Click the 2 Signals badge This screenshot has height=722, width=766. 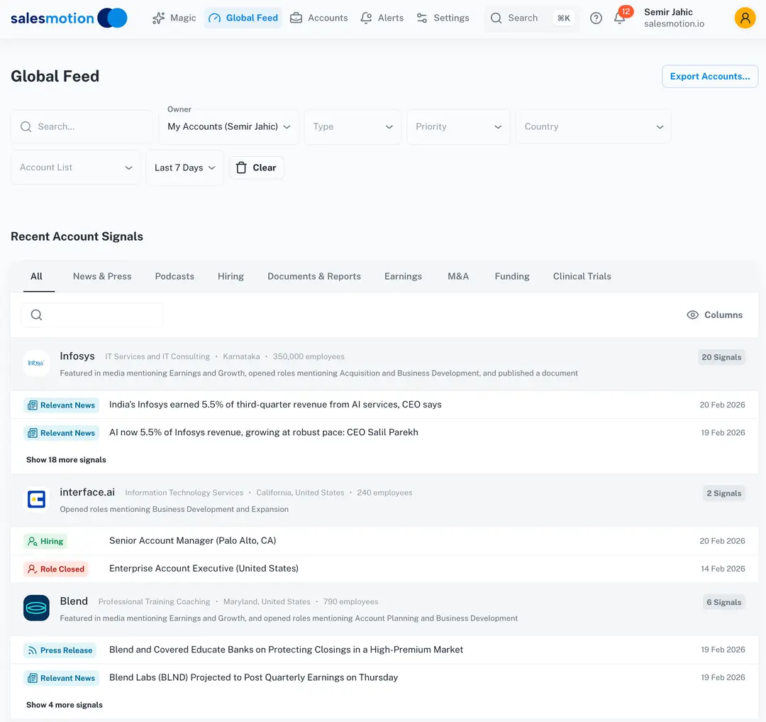point(723,493)
